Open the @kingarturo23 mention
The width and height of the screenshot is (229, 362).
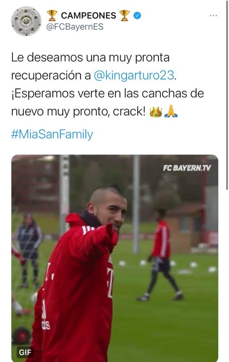(x=134, y=75)
